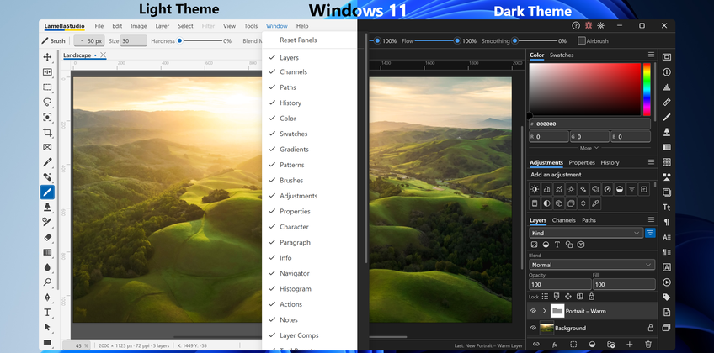Click the add mask dashed-square button
This screenshot has width=714, height=353.
pos(573,345)
